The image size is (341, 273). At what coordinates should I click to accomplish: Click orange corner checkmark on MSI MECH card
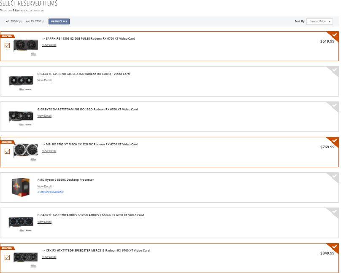click(x=334, y=141)
